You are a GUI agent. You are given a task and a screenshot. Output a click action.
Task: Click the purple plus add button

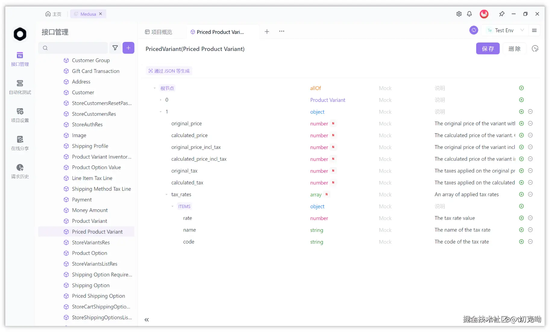(128, 48)
